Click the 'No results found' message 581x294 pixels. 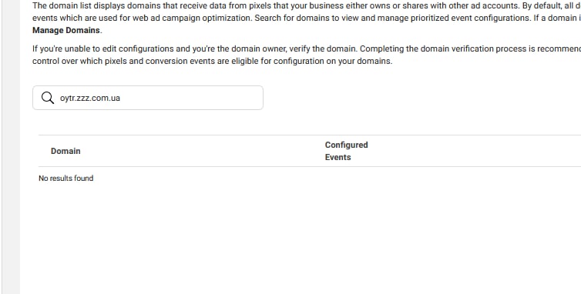[66, 178]
